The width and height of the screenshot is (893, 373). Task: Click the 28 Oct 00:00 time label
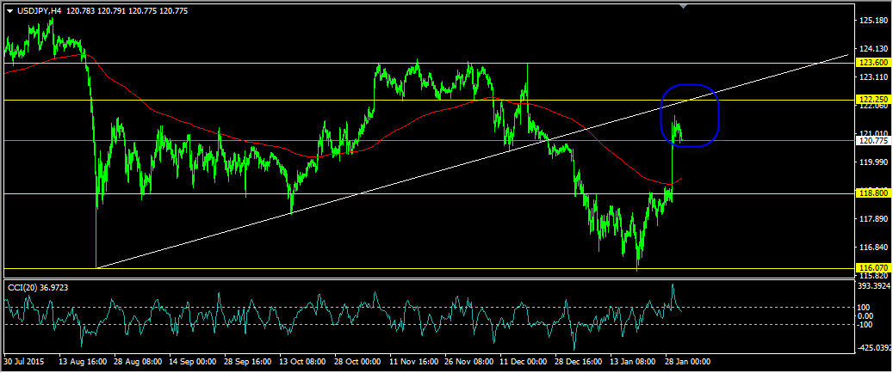click(x=357, y=362)
